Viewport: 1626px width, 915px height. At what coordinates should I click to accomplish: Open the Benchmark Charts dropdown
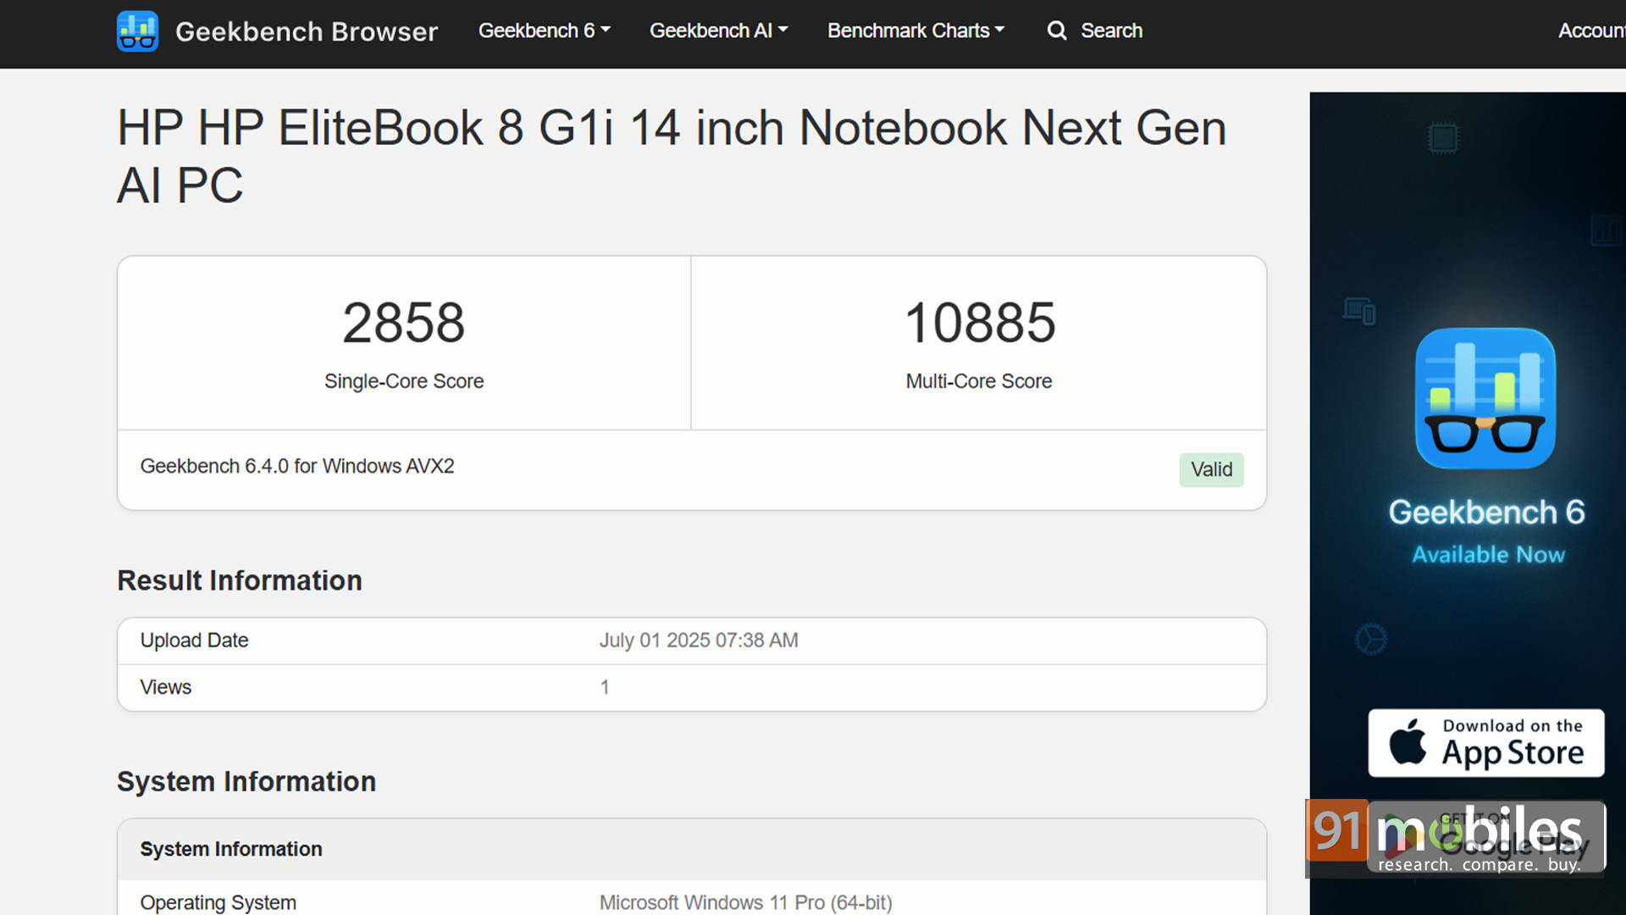tap(916, 30)
